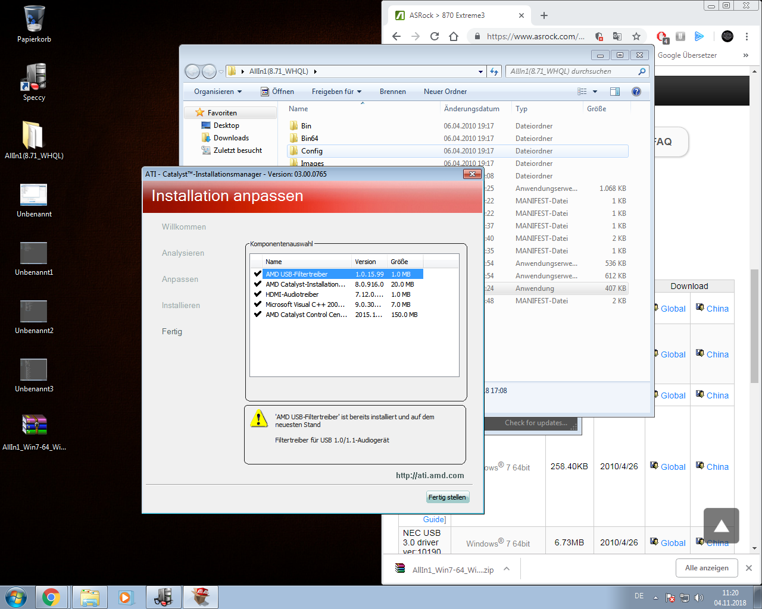This screenshot has width=762, height=609.
Task: Open Chrome's home page button
Action: [x=454, y=36]
